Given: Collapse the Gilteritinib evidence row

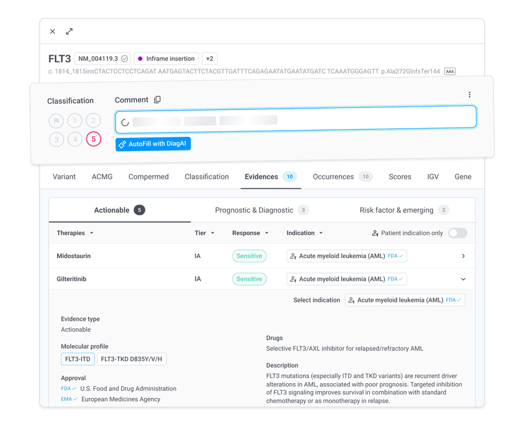Looking at the screenshot, I should coord(463,279).
